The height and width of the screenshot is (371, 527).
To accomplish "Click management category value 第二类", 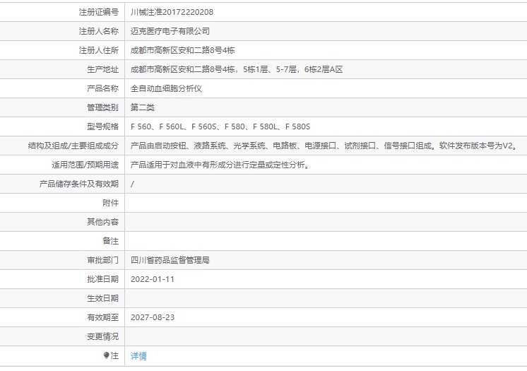I will pos(143,107).
